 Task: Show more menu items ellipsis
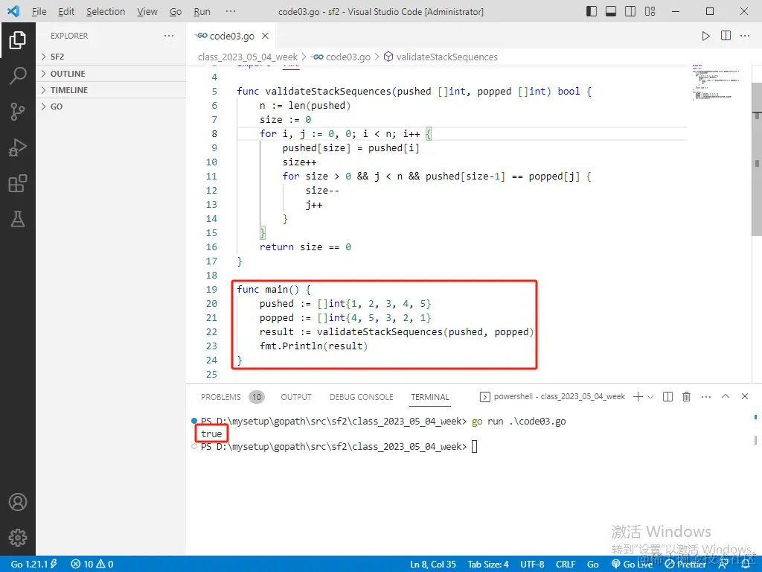[231, 11]
